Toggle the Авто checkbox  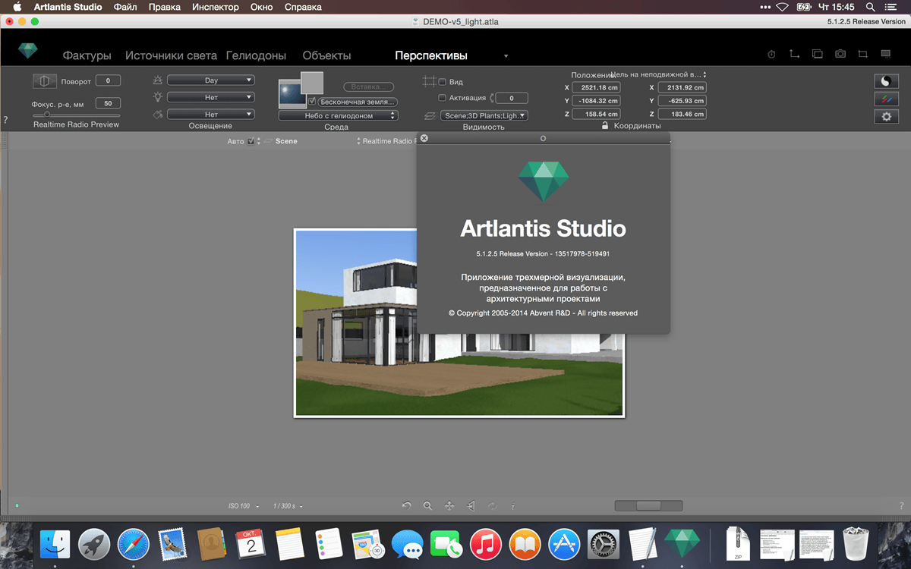point(251,141)
